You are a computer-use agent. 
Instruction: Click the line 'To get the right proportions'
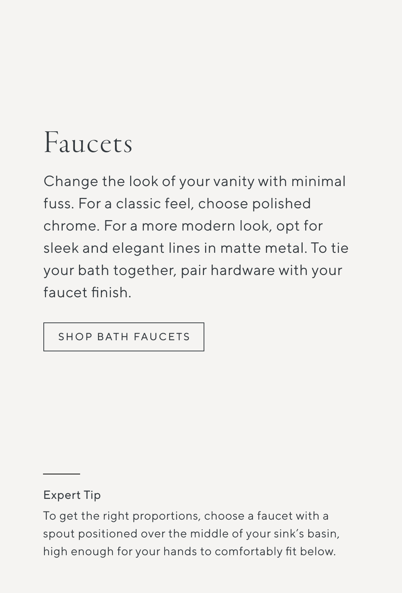[186, 516]
